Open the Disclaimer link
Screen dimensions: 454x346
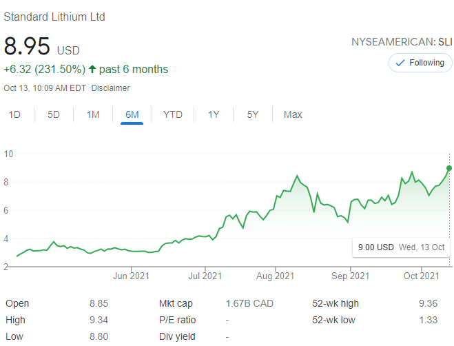(x=110, y=88)
